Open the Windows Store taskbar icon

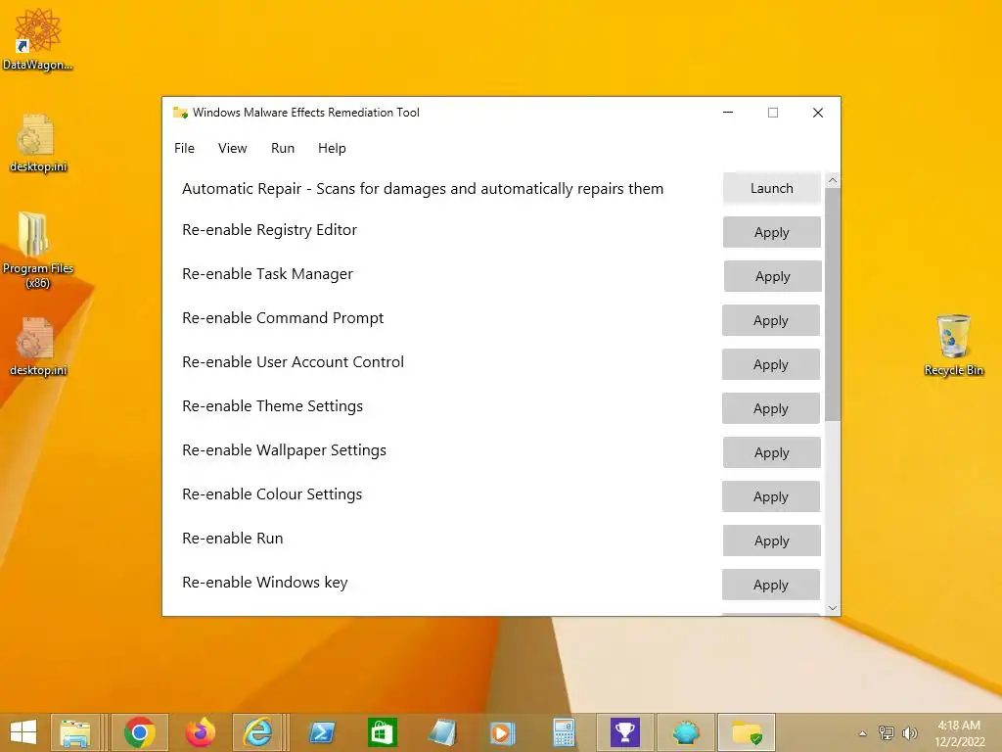(383, 732)
